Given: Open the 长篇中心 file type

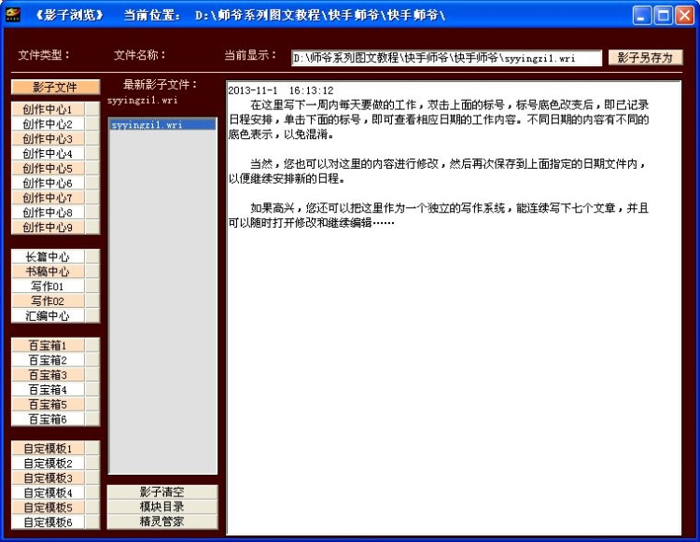Looking at the screenshot, I should point(48,257).
